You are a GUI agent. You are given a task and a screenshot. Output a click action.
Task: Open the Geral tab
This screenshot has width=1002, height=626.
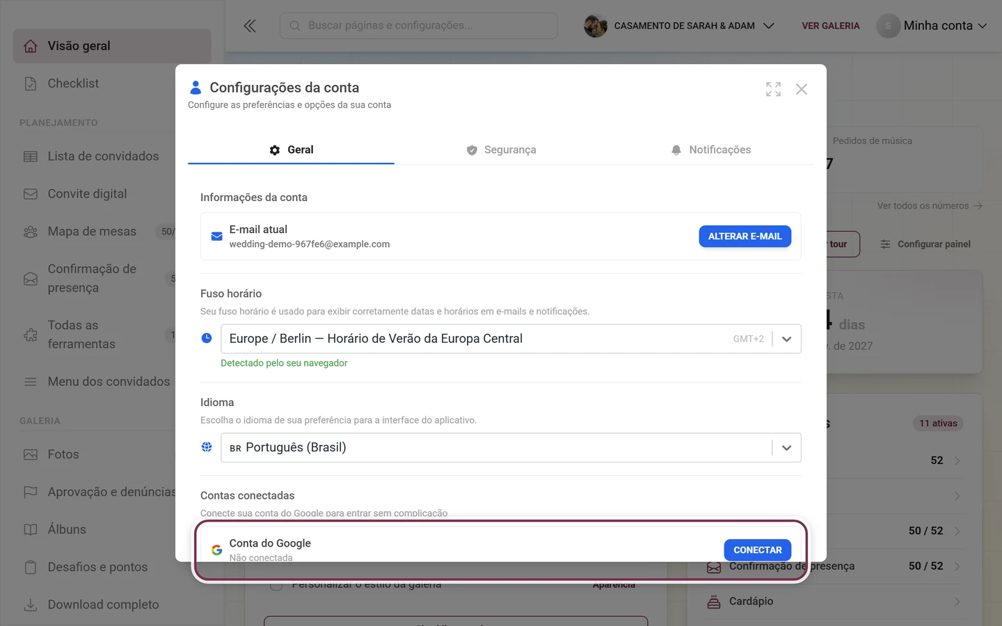pyautogui.click(x=291, y=150)
